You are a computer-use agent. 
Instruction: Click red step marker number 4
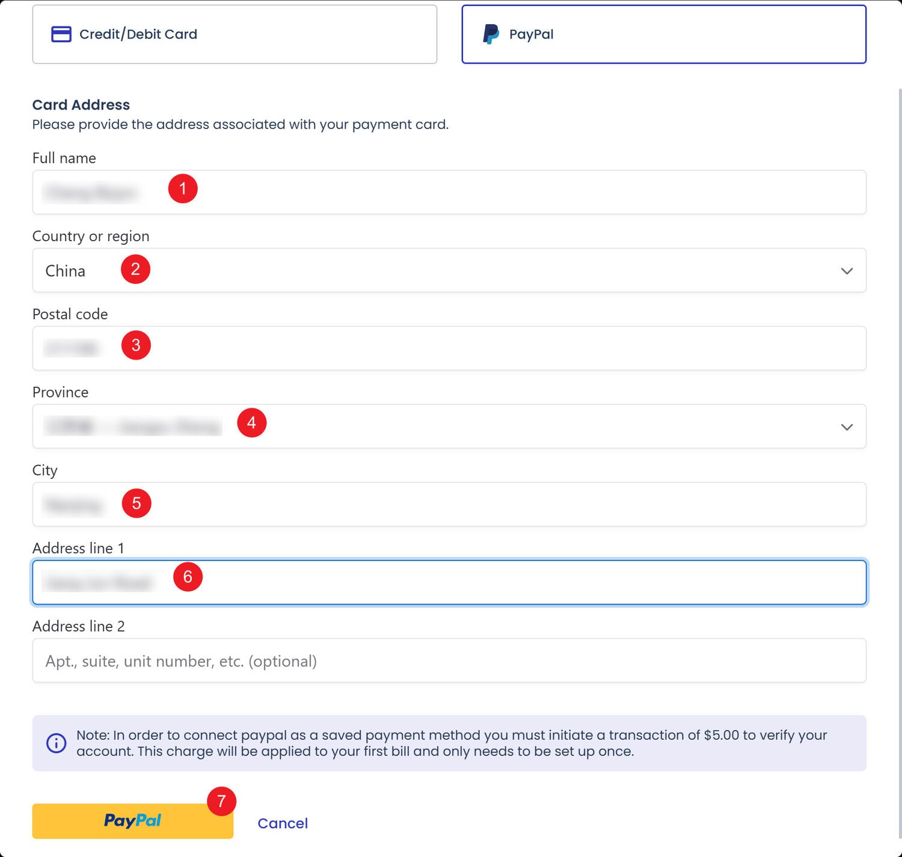click(x=251, y=423)
